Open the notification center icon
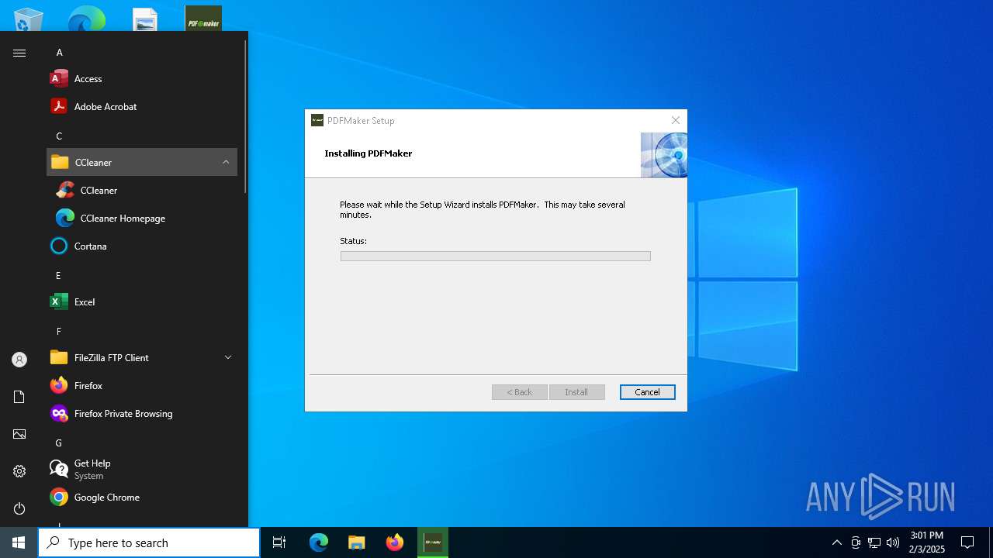Screen dimensions: 993x558 (x=967, y=542)
